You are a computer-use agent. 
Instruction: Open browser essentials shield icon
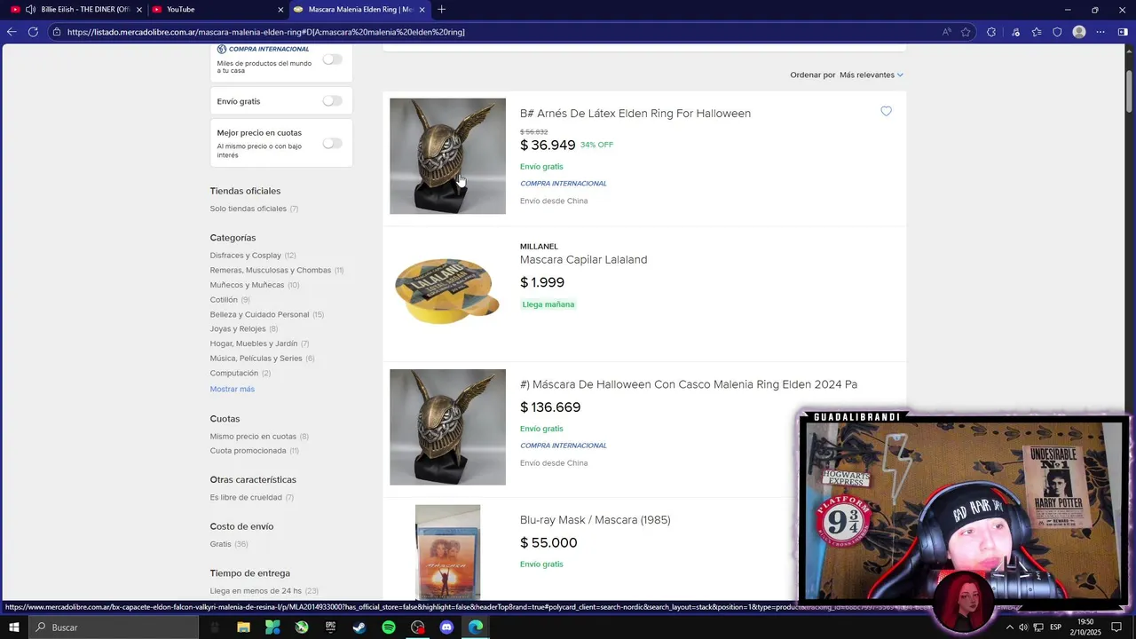click(1057, 32)
